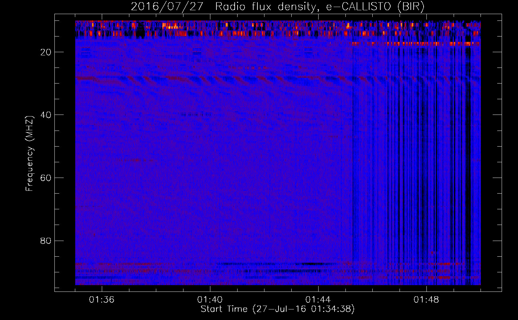The image size is (518, 320).
Task: Click the 60 frequency tick label
Action: click(x=46, y=178)
